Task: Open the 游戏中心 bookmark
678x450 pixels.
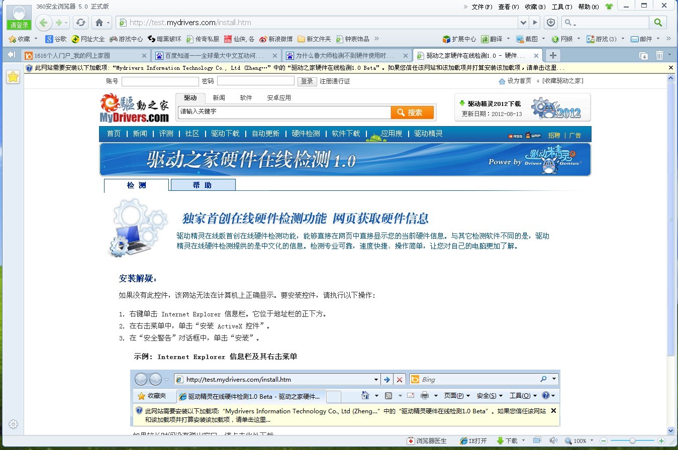Action: point(126,39)
